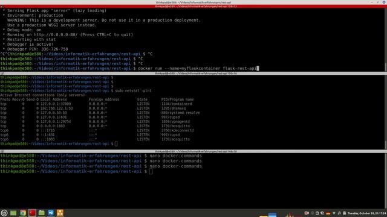Minimize the Terminator window
The width and height of the screenshot is (387, 217).
click(372, 2)
